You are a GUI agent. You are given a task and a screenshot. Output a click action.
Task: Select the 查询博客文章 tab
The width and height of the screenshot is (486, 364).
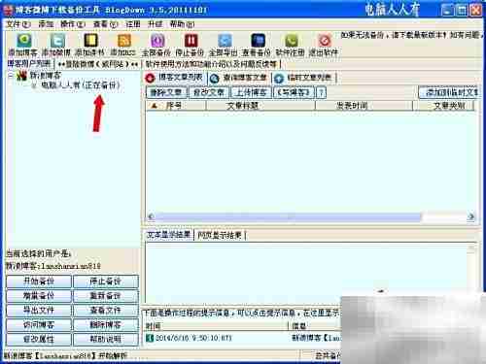(x=238, y=78)
